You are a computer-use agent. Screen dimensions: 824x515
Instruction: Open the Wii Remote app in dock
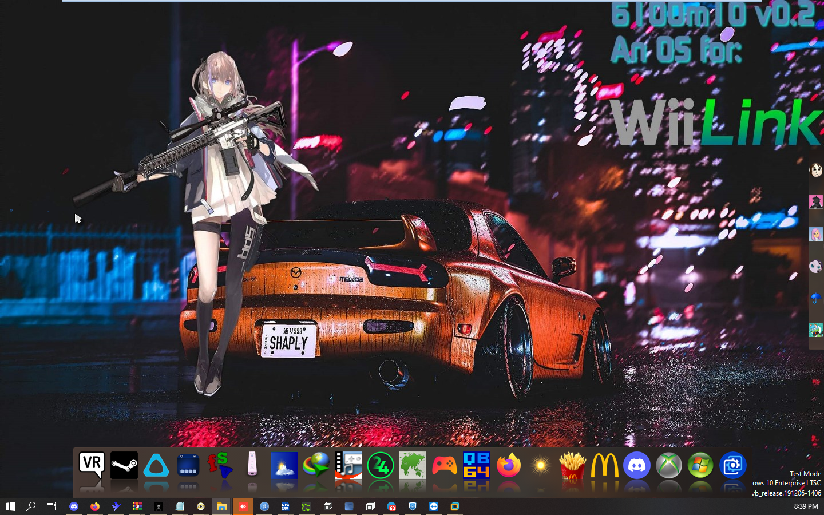(252, 465)
